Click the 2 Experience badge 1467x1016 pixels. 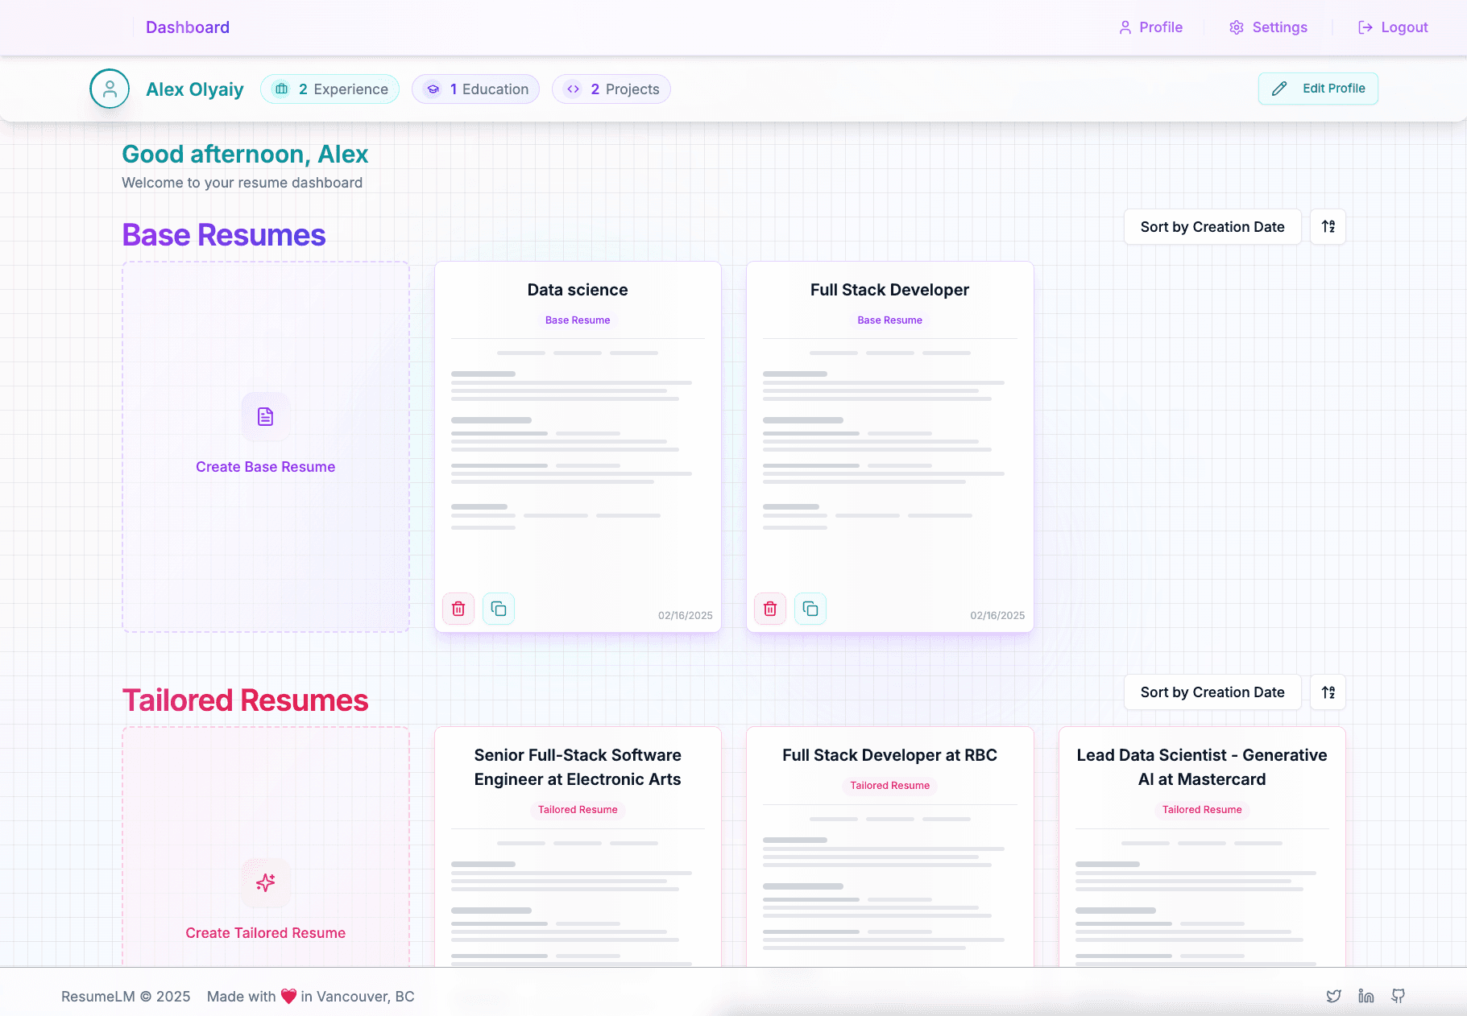pos(330,89)
